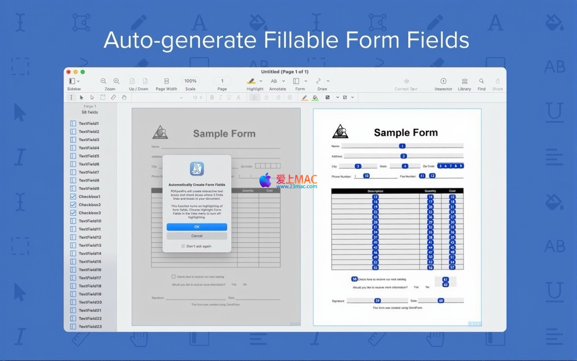Expand the Draw tool dropdown arrow
The height and width of the screenshot is (361, 577).
point(328,81)
